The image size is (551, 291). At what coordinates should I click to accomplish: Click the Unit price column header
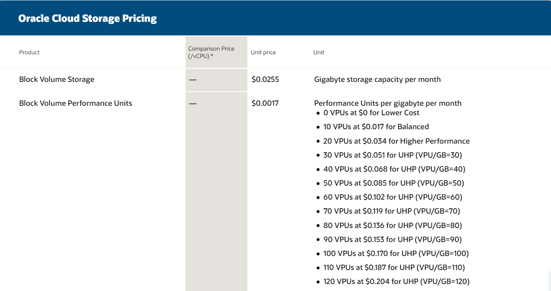(263, 52)
